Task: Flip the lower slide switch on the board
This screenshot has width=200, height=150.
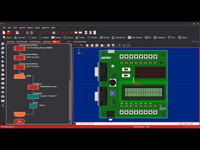Action: [126, 75]
